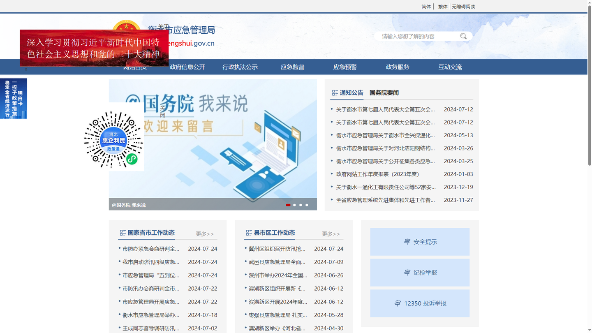
Task: Click the 国家省市工作动态 list icon
Action: (123, 233)
